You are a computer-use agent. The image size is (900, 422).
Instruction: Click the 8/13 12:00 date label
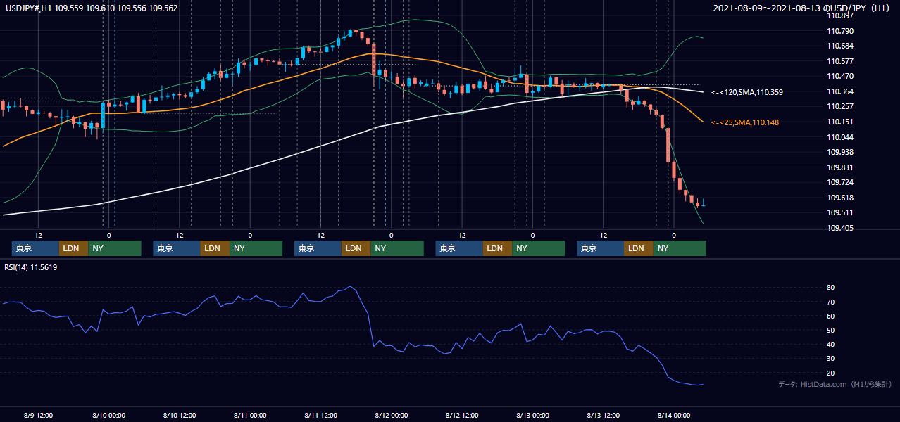[603, 415]
